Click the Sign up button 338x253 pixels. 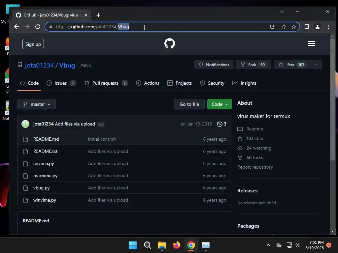click(33, 44)
